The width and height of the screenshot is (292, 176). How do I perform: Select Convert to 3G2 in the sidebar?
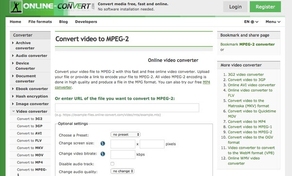click(x=30, y=119)
